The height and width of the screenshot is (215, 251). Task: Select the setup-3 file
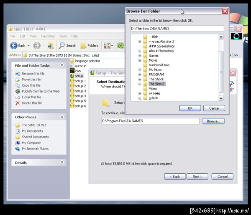(x=78, y=91)
